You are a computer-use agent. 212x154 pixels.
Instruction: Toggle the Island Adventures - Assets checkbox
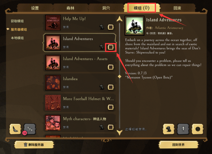pyautogui.click(x=111, y=67)
